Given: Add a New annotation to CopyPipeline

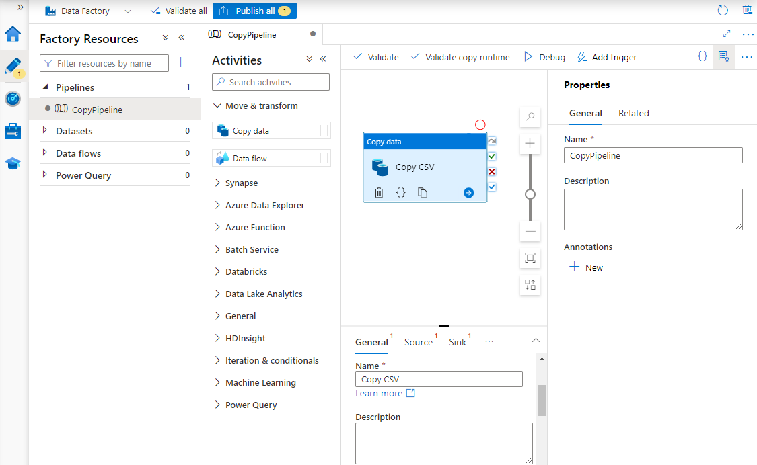Looking at the screenshot, I should pos(586,267).
